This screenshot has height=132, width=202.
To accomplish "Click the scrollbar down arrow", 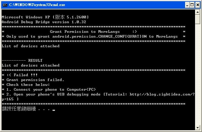I will [x=197, y=127].
